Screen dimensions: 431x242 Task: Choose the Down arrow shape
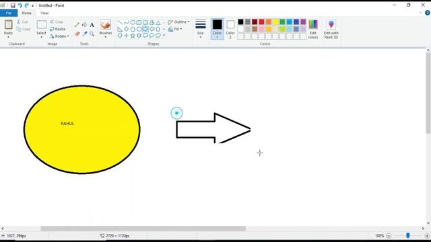[120, 36]
